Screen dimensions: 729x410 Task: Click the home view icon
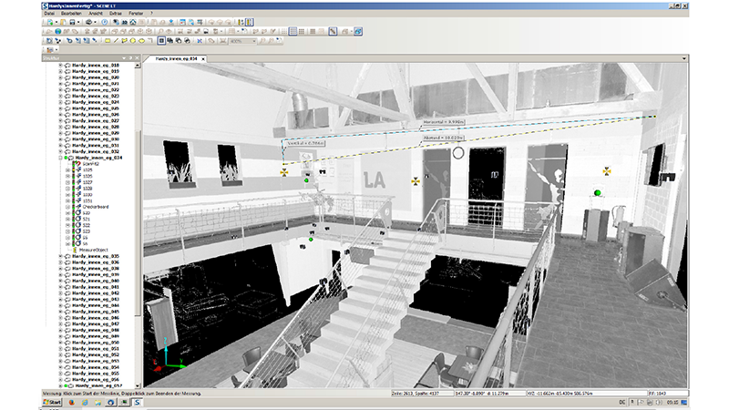click(x=133, y=22)
